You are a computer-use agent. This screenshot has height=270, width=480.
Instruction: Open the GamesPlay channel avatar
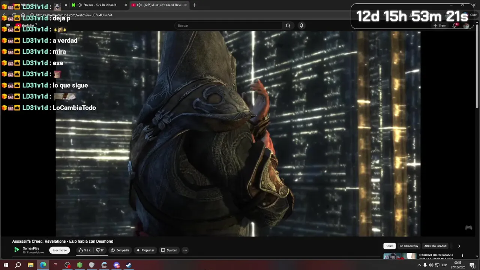click(x=16, y=250)
